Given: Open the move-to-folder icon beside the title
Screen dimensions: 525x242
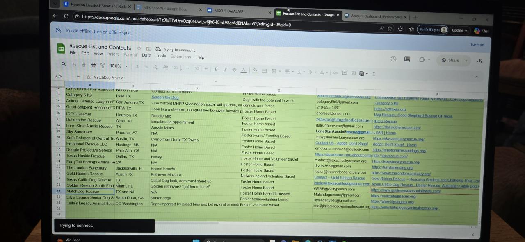Looking at the screenshot, I should click(x=149, y=49).
